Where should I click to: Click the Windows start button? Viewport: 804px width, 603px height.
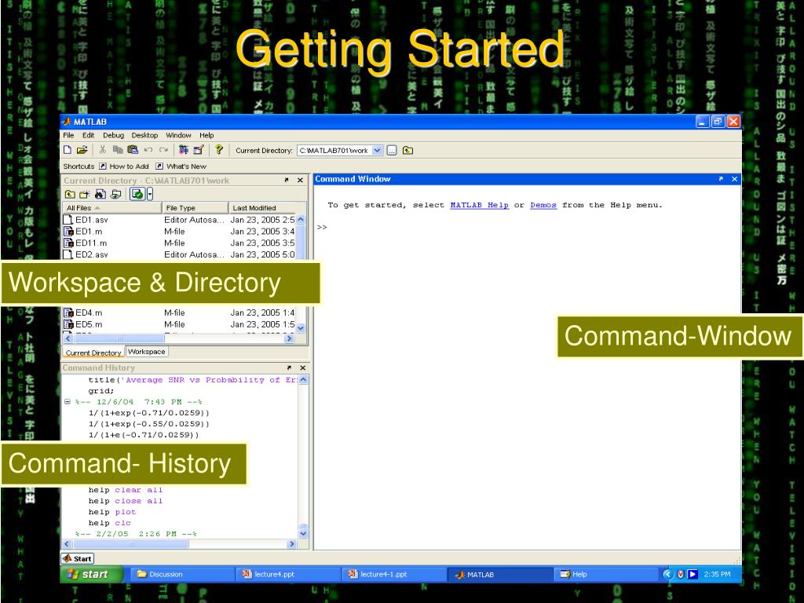[x=91, y=574]
